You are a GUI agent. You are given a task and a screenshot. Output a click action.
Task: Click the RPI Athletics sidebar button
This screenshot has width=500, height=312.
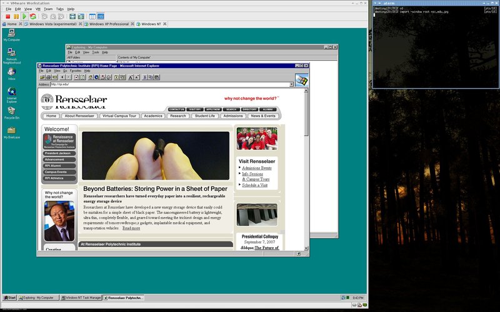(x=59, y=178)
